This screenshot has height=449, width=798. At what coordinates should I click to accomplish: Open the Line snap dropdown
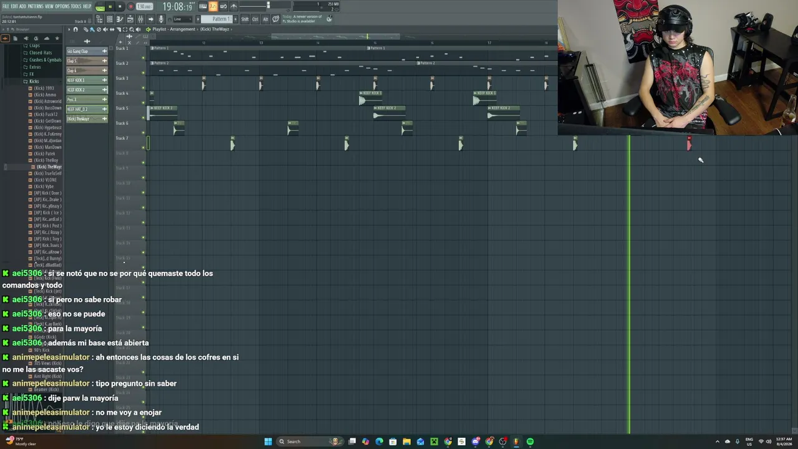(181, 19)
